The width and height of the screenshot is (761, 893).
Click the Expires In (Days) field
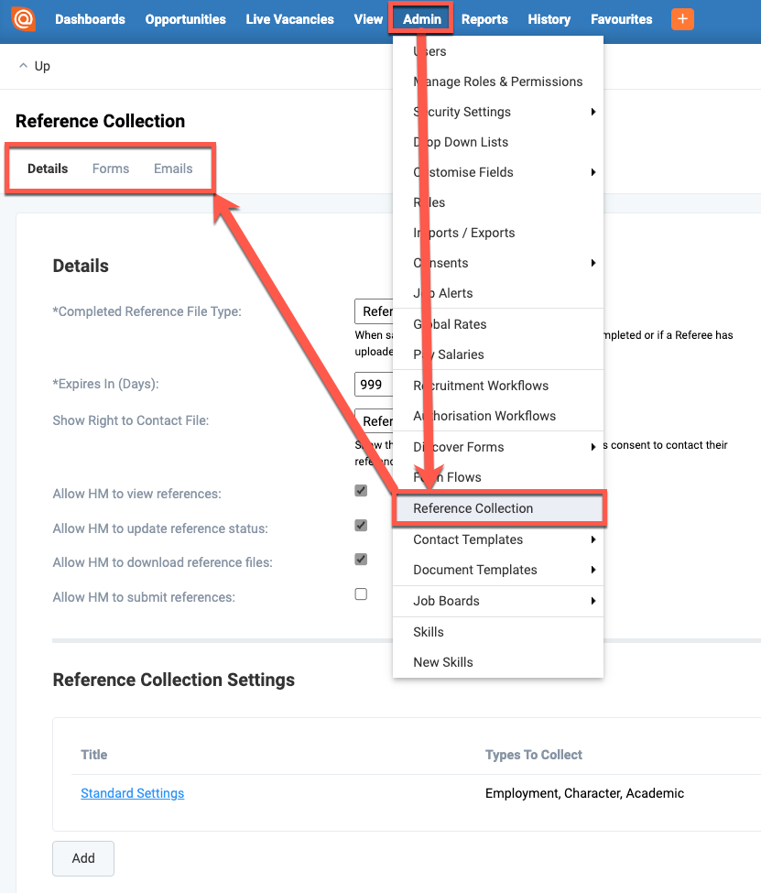(x=374, y=385)
